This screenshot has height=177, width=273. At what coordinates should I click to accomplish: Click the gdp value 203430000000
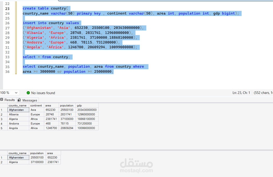point(87,110)
